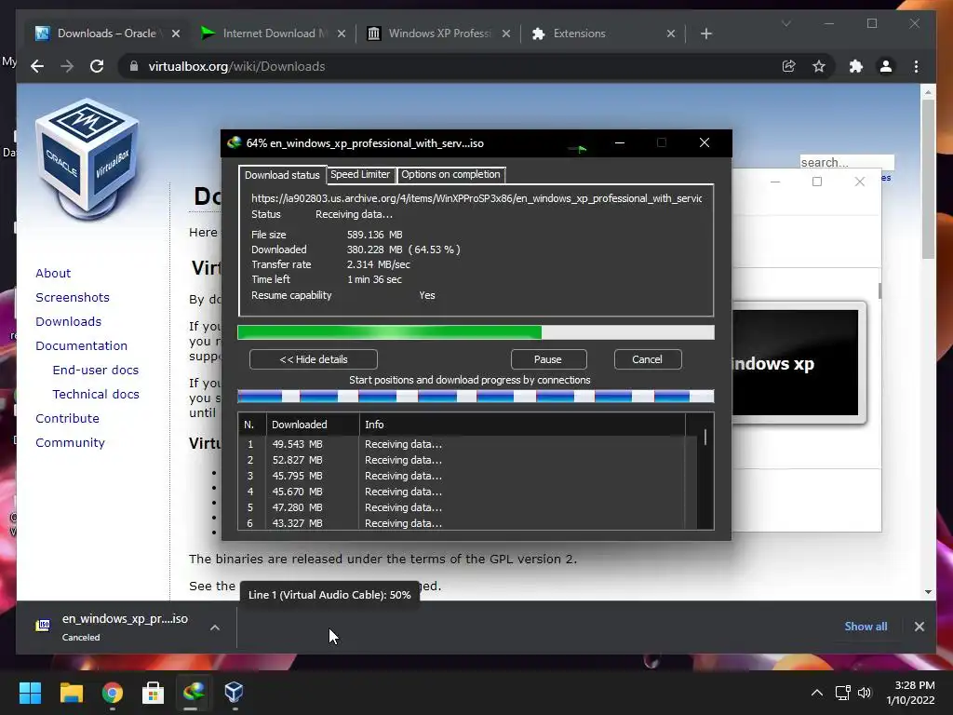This screenshot has height=715, width=953.
Task: Click Chrome's back navigation arrow
Action: [37, 66]
